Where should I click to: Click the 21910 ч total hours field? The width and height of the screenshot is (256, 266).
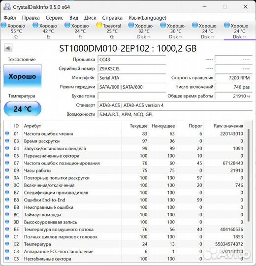click(234, 96)
